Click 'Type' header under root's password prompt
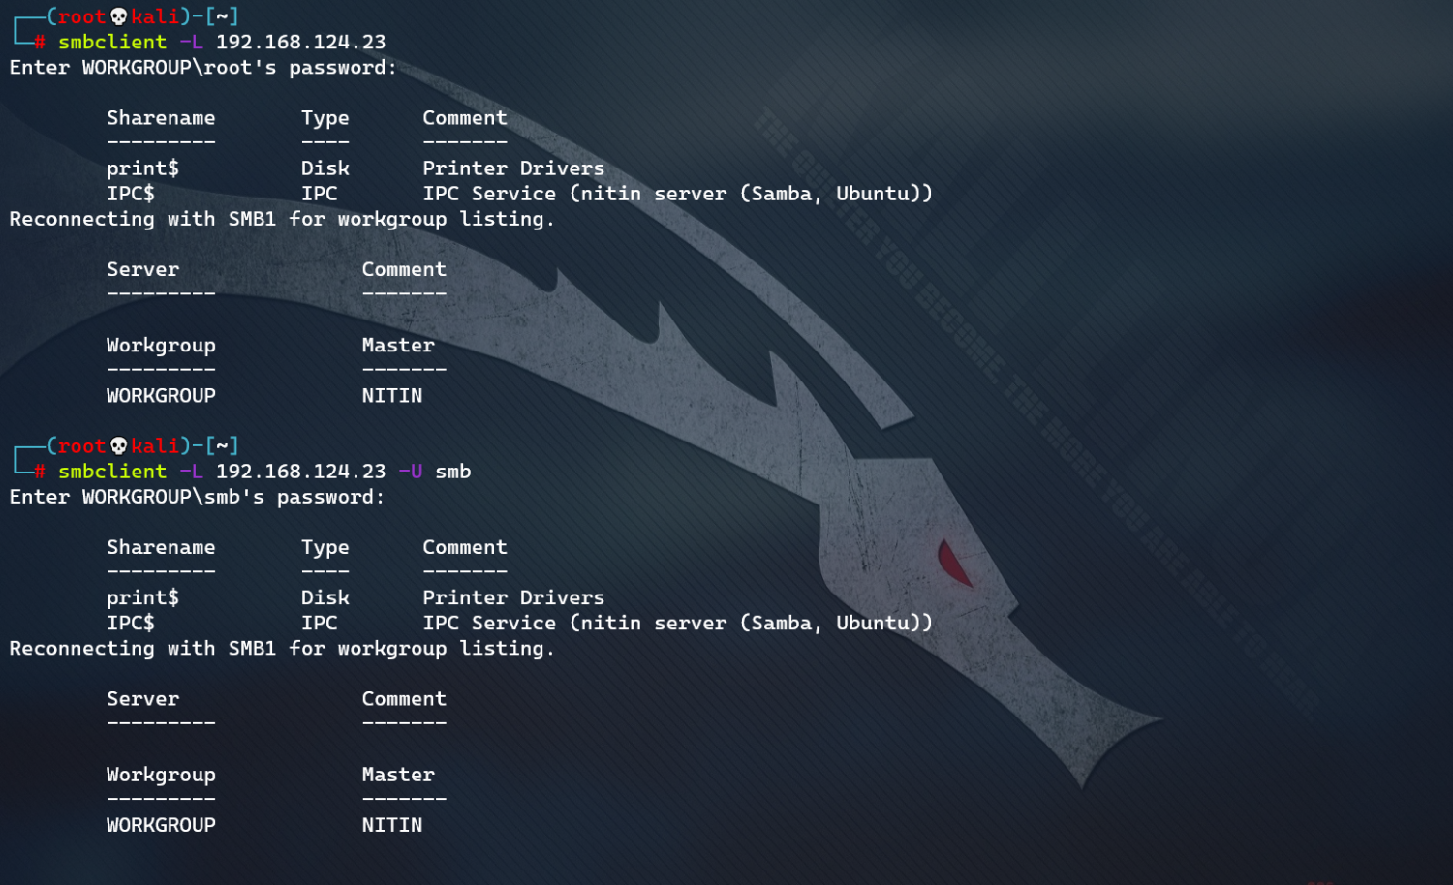 coord(325,119)
